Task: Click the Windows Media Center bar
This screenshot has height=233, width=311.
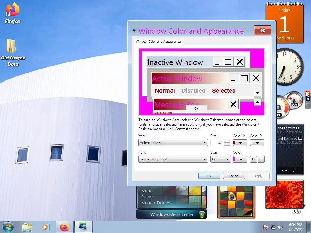Action: [x=172, y=214]
